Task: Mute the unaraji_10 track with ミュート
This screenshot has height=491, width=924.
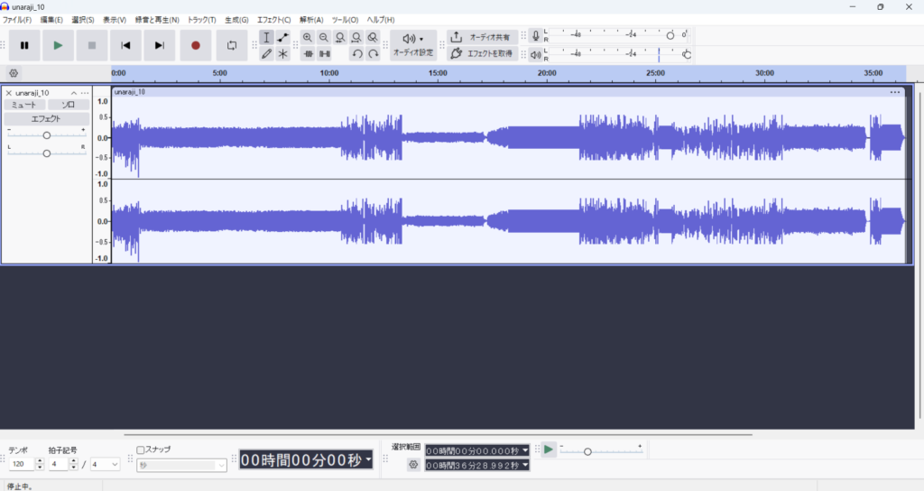Action: (23, 106)
